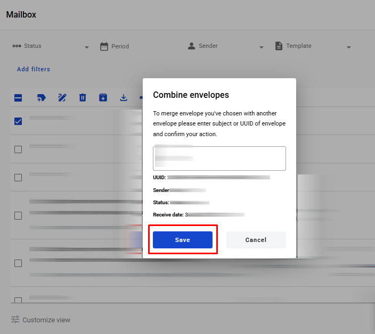Uncheck the first checked envelope checkbox

[x=18, y=121]
